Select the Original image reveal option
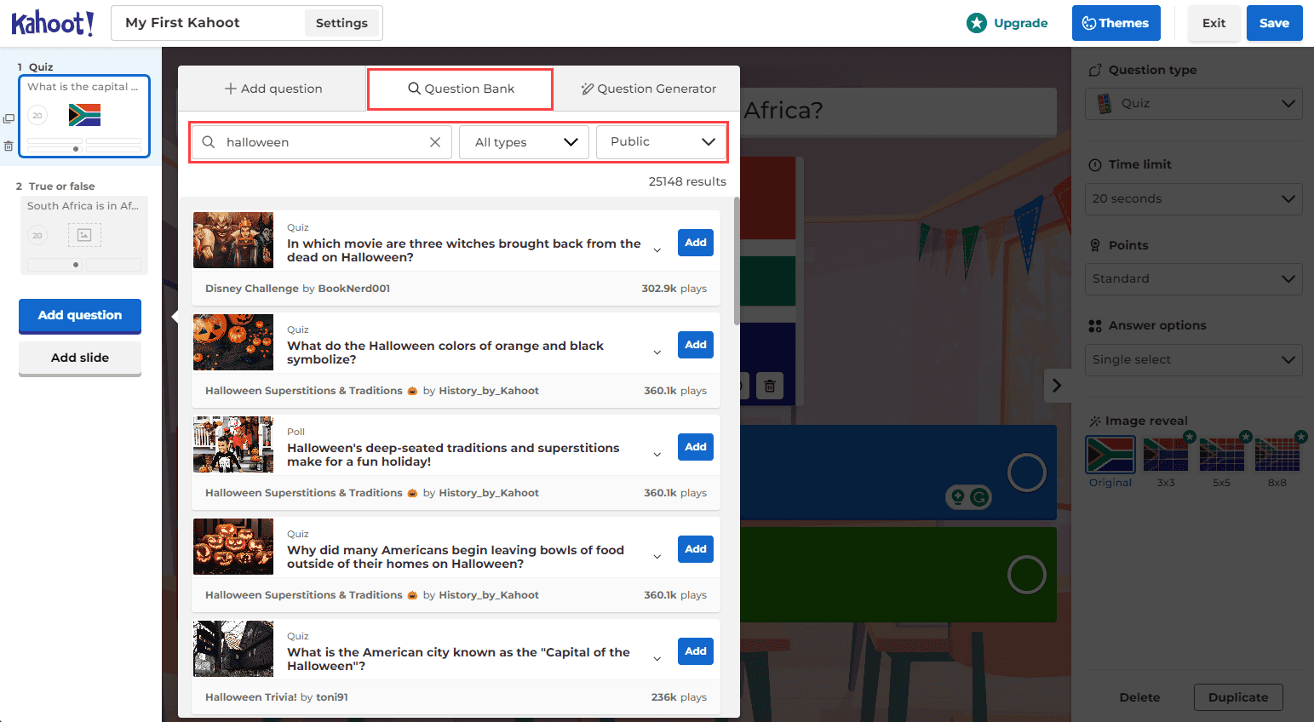1314x722 pixels. coord(1110,454)
